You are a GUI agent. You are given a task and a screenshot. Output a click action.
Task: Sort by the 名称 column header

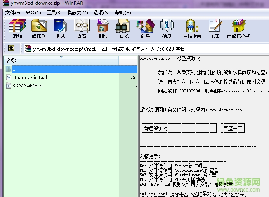click(x=61, y=60)
